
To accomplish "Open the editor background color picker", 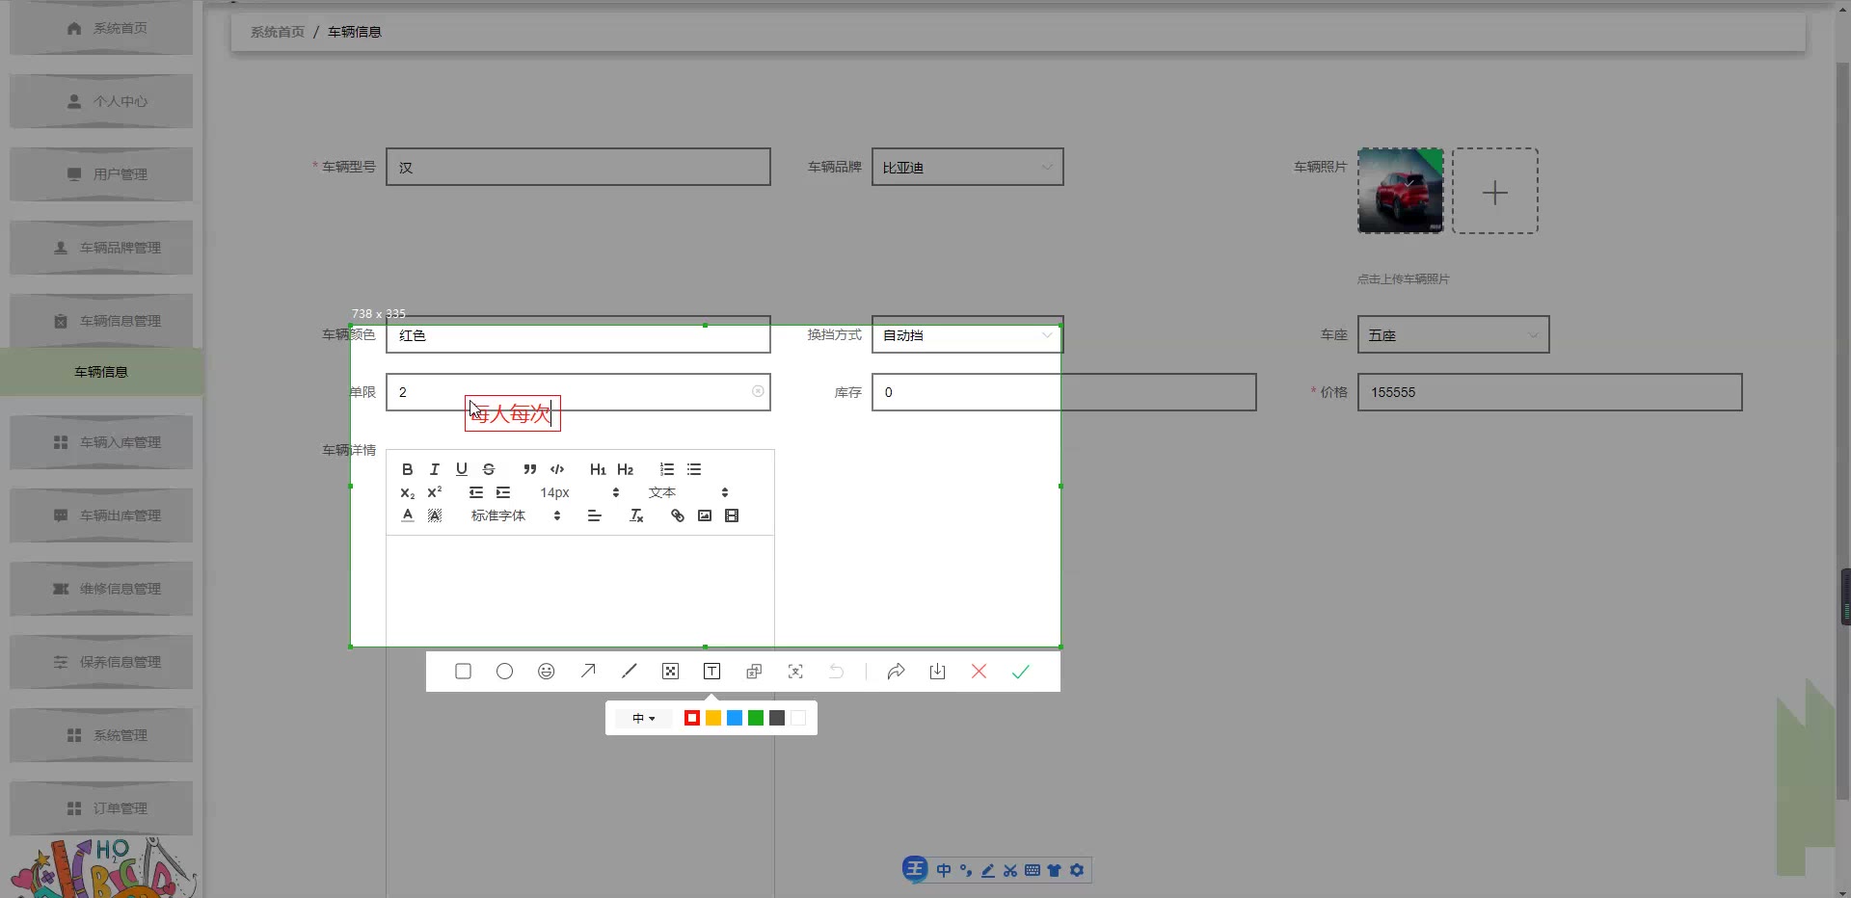I will coord(435,515).
